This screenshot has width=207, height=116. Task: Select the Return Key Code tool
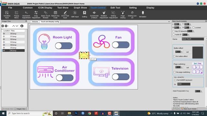(x=55, y=15)
